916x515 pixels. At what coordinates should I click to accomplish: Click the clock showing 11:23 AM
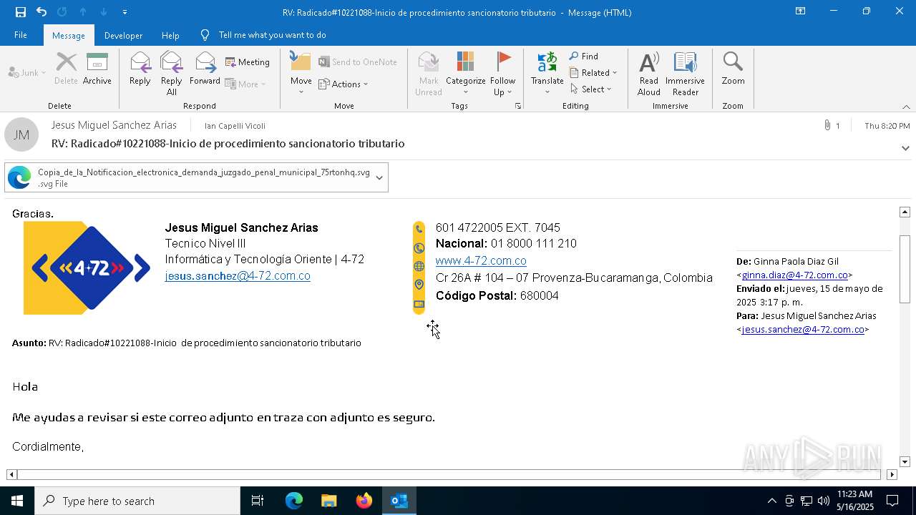coord(854,494)
